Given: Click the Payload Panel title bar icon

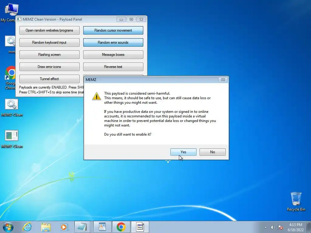Looking at the screenshot, I should click(x=19, y=19).
